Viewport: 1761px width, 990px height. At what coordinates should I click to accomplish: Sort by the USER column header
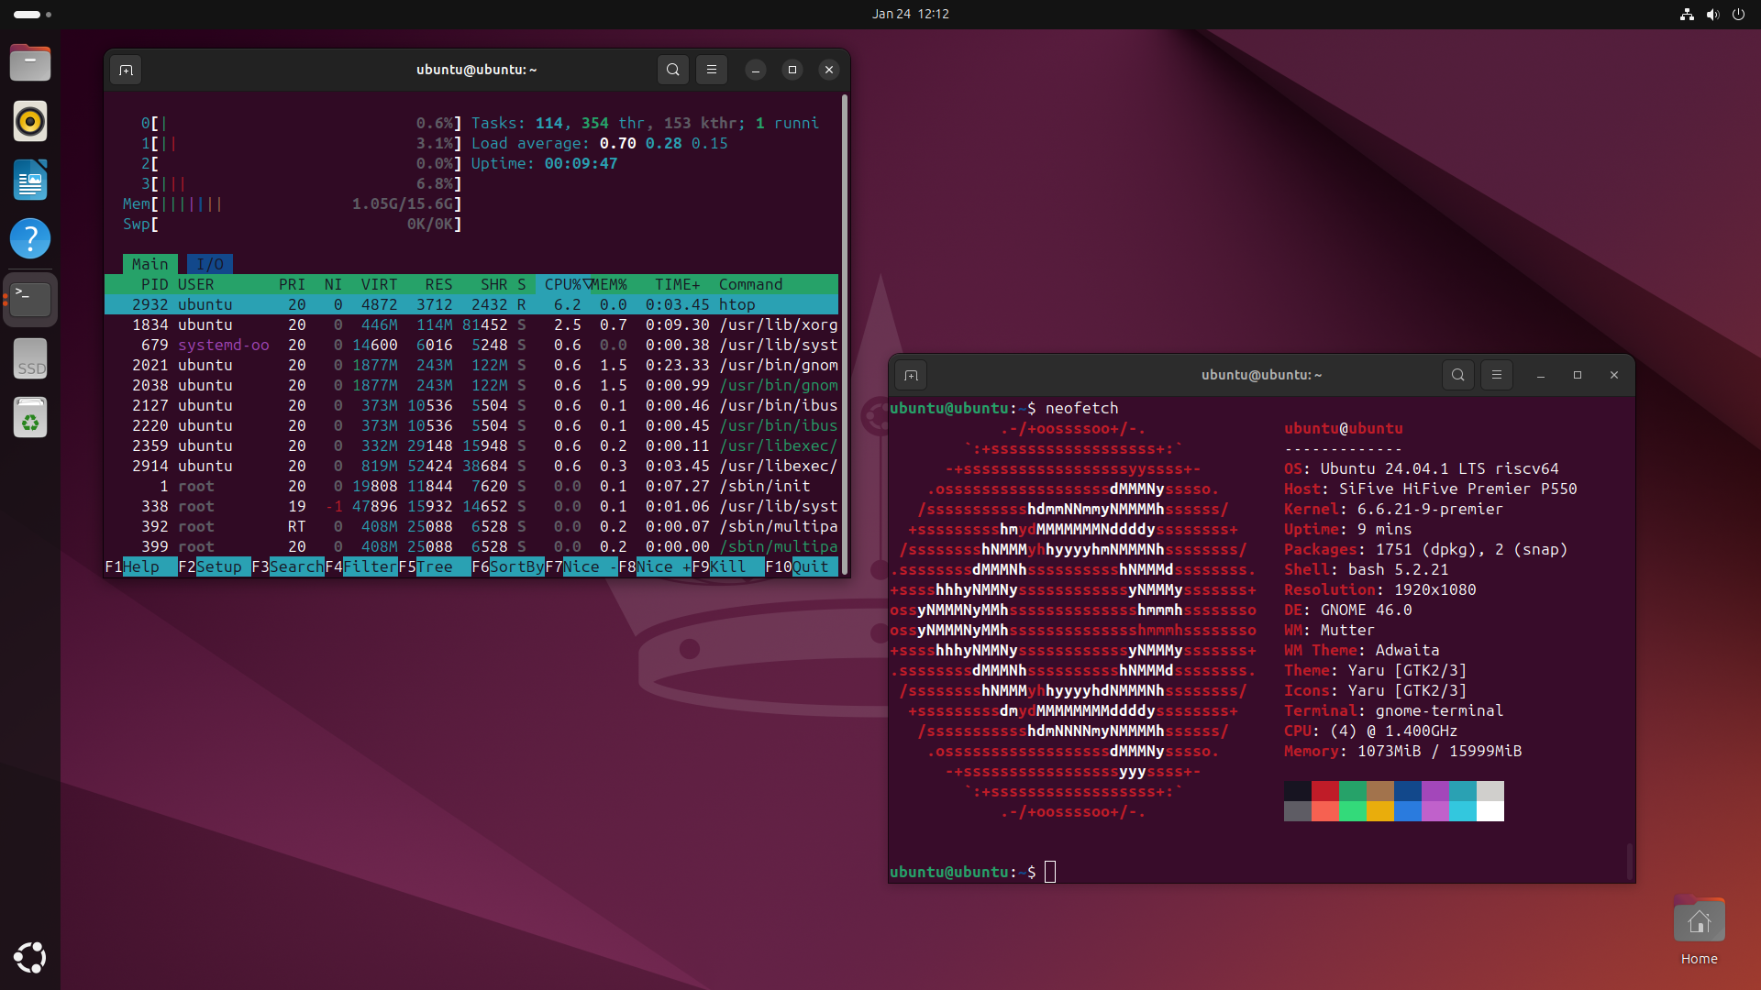[x=196, y=284]
